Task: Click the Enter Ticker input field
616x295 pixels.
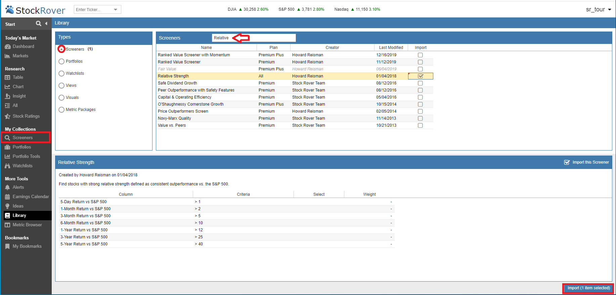Action: pyautogui.click(x=93, y=9)
